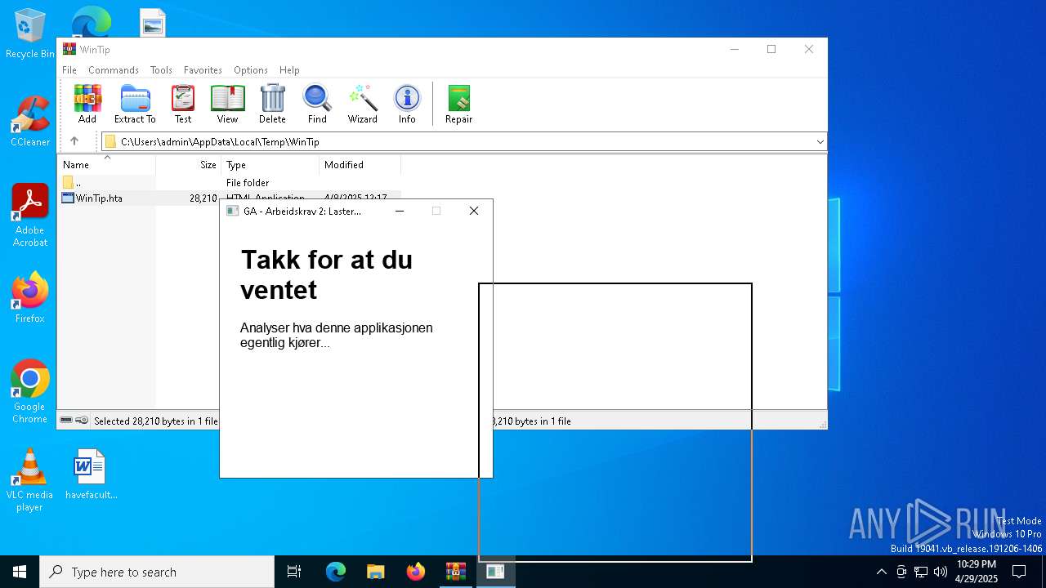Go up one folder level arrow
1046x588 pixels.
74,141
